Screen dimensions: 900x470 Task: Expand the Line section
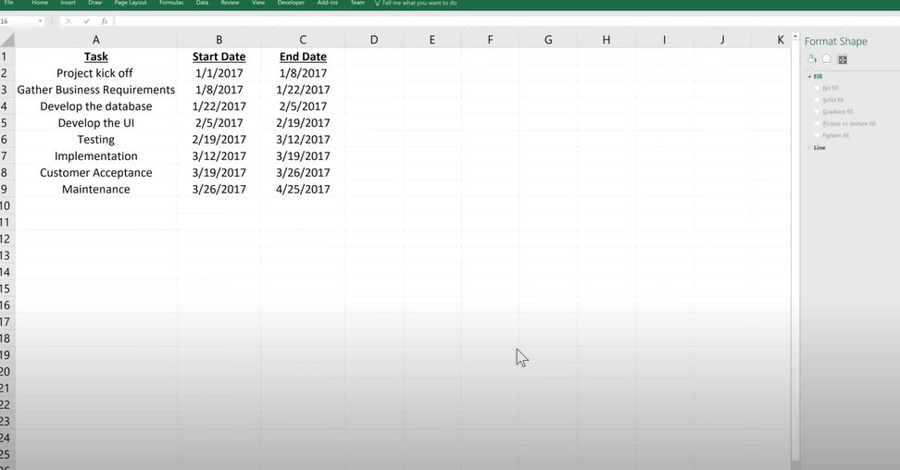pos(809,147)
